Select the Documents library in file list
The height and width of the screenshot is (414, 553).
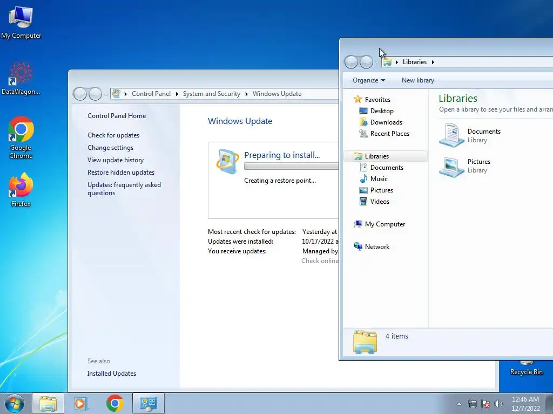(x=470, y=135)
